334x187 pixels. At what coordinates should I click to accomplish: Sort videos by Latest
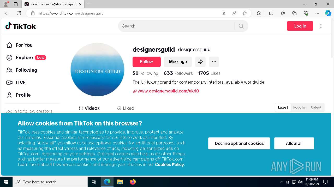point(283,107)
